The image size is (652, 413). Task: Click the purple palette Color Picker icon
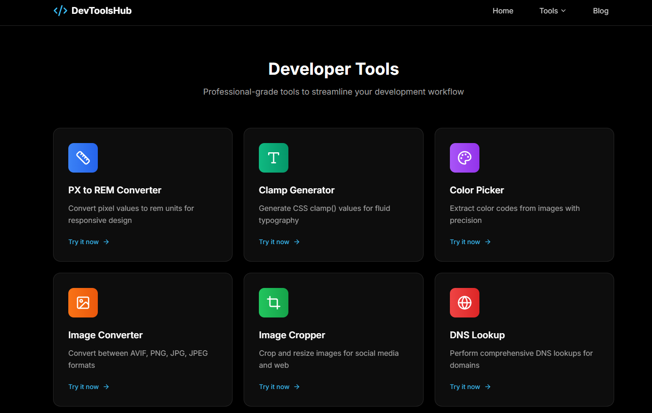pyautogui.click(x=465, y=158)
